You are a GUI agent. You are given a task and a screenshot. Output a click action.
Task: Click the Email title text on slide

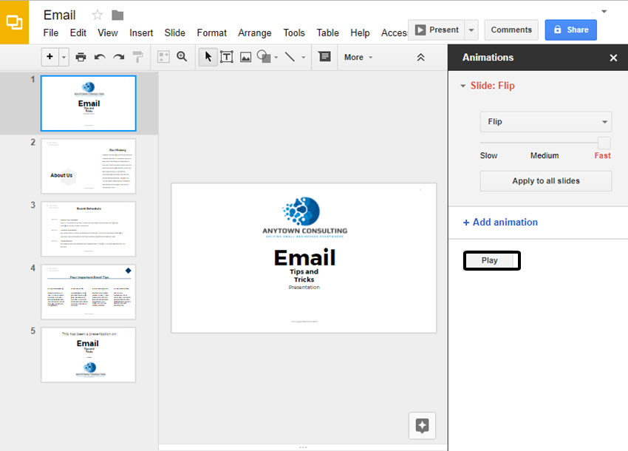click(304, 258)
